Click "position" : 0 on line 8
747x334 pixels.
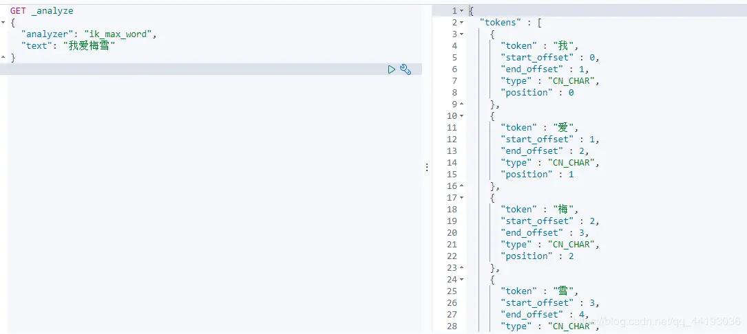pyautogui.click(x=537, y=92)
